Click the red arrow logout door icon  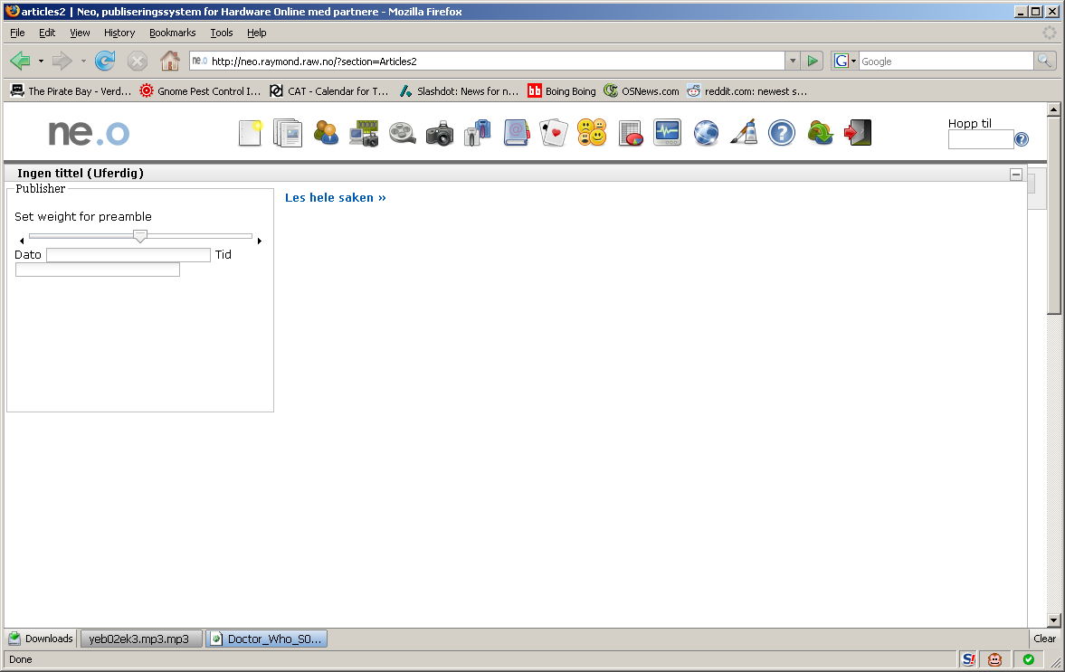(x=858, y=133)
